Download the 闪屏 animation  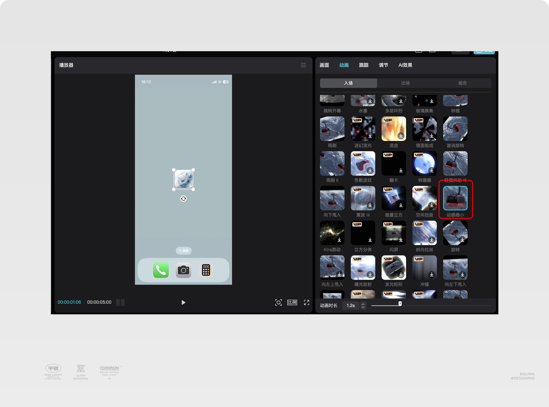click(401, 240)
